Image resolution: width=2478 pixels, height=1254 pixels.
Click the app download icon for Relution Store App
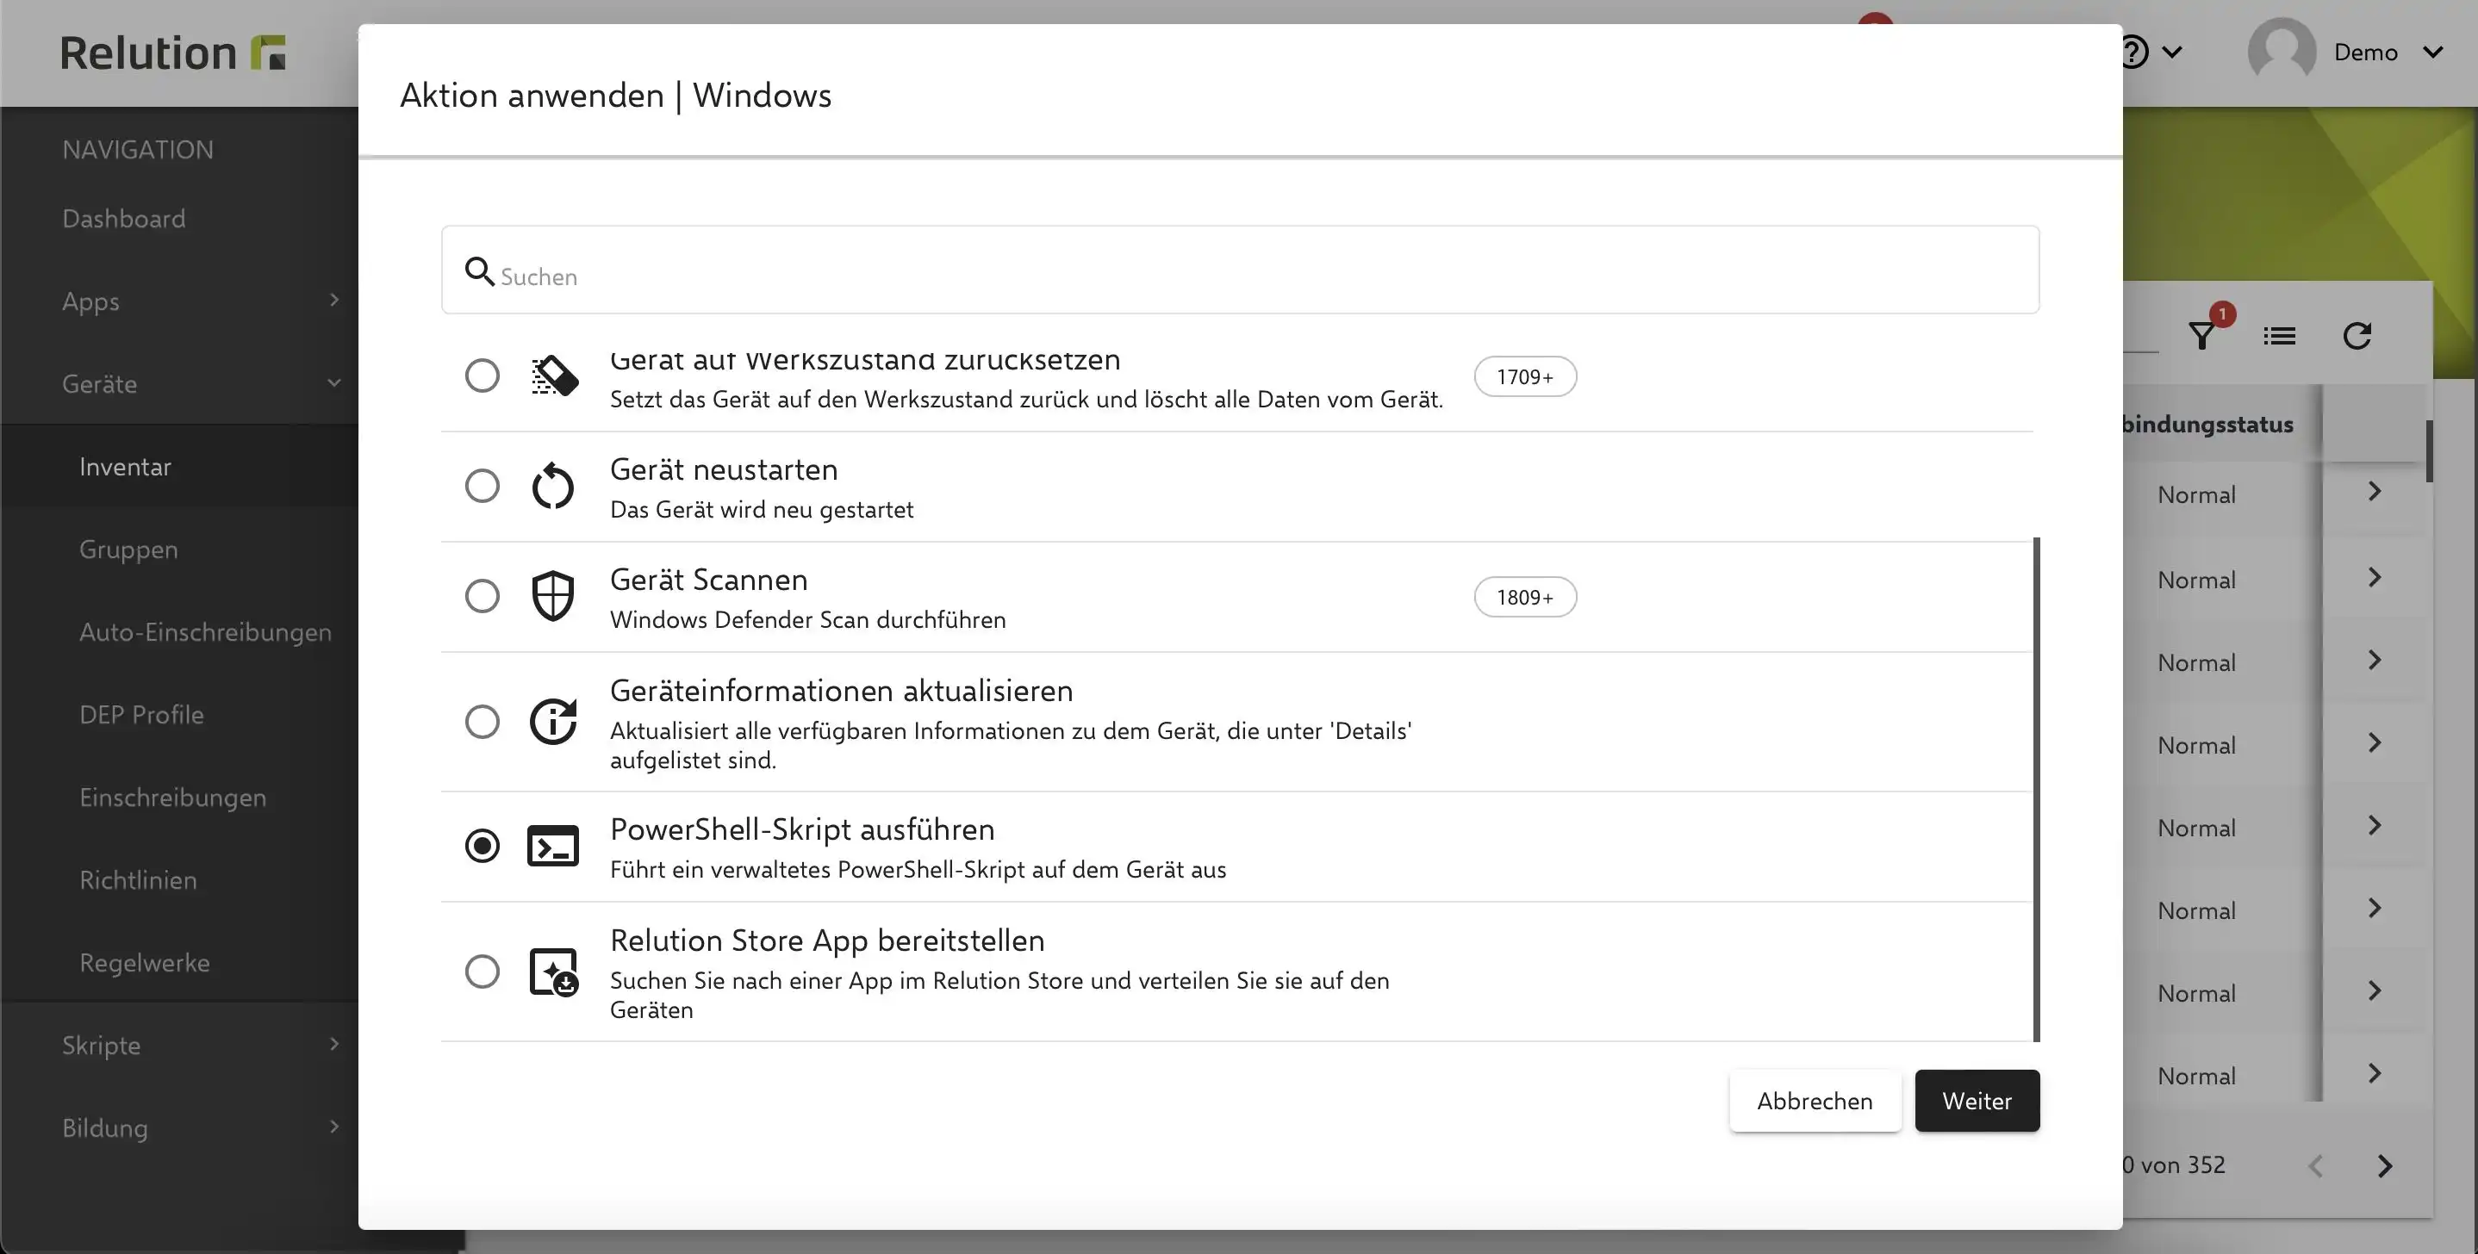(x=554, y=972)
